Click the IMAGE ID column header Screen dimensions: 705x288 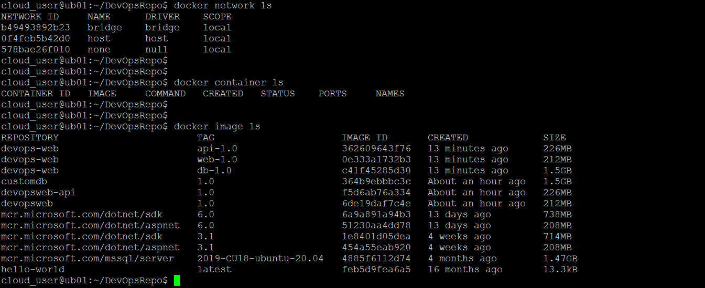tap(364, 138)
